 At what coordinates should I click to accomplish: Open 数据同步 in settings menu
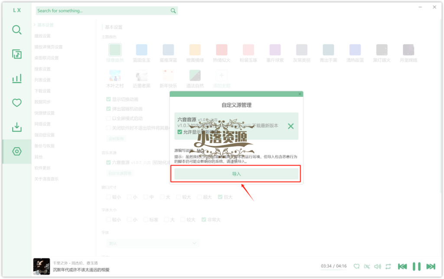(42, 102)
